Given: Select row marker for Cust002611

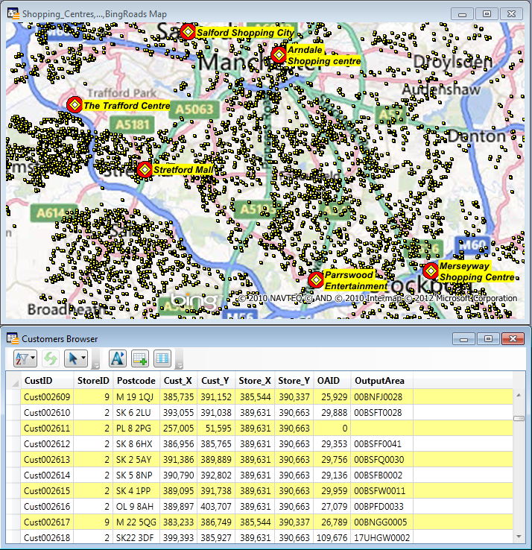Looking at the screenshot, I should pos(13,428).
